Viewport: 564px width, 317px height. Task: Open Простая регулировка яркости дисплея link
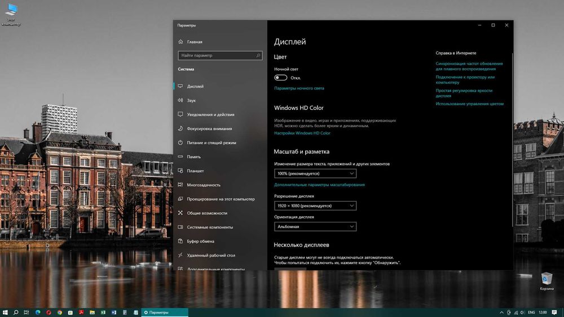click(x=464, y=93)
